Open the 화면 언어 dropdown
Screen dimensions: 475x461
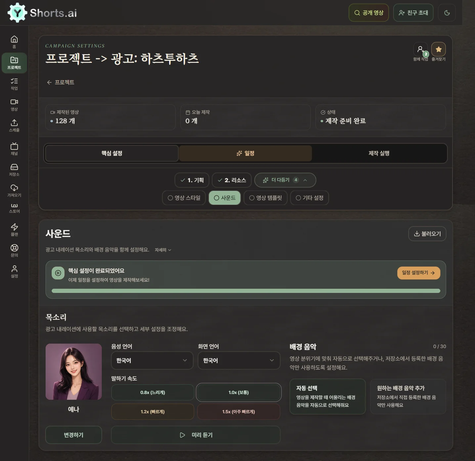pos(239,360)
